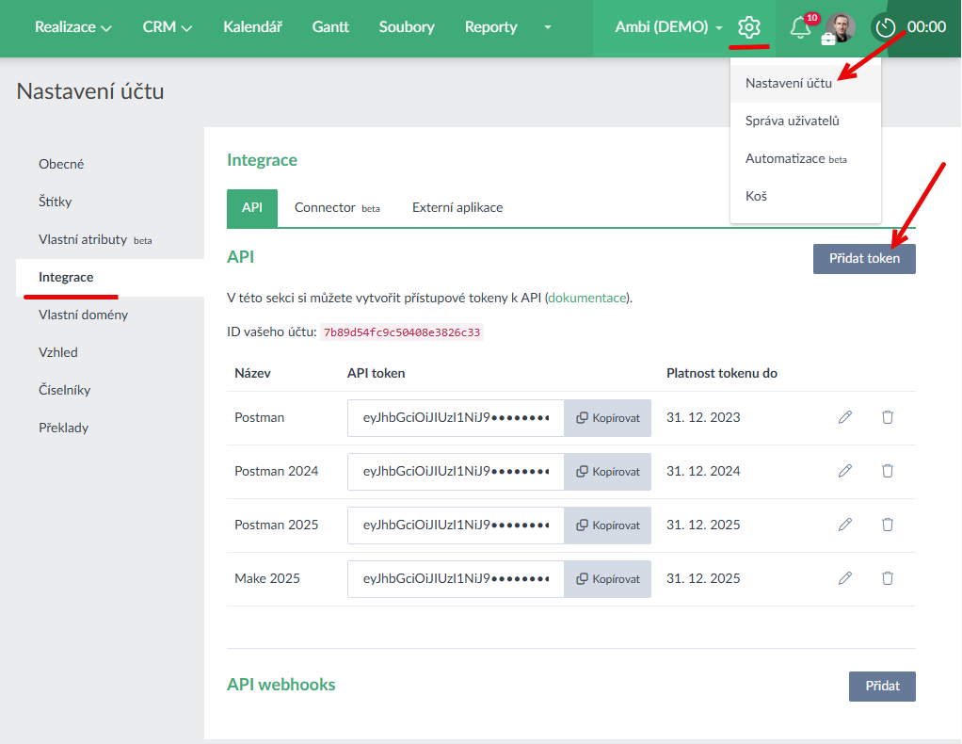
Task: Edit the Make 2025 token
Action: (844, 578)
